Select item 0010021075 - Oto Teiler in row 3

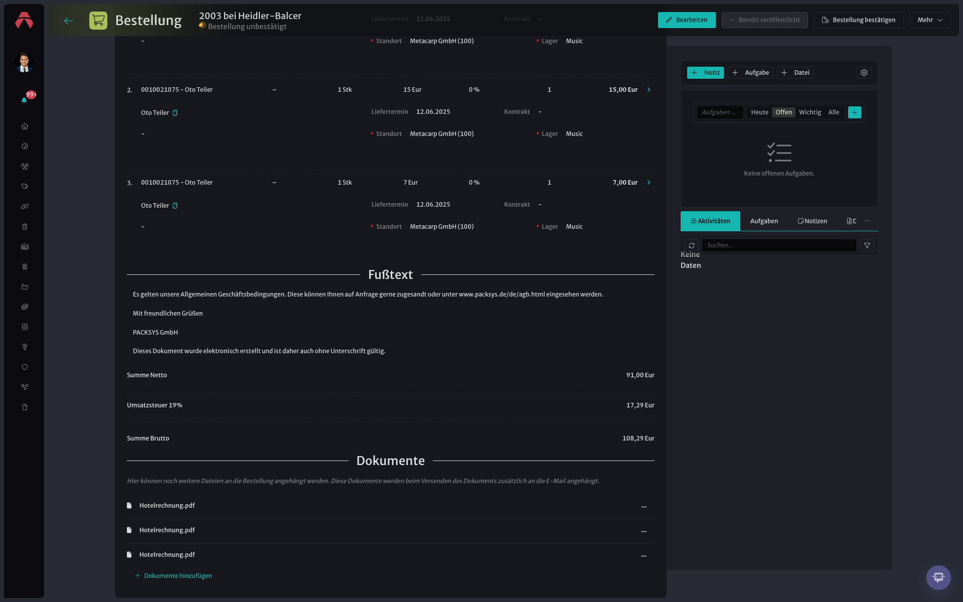click(x=177, y=183)
